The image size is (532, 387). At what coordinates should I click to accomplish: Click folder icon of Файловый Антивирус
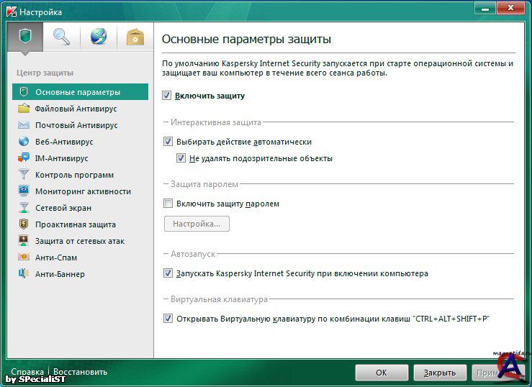24,109
